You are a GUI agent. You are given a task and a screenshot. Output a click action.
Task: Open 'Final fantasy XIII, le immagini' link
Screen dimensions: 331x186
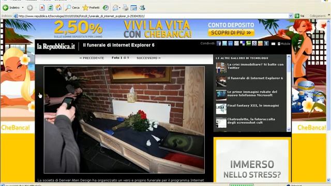pos(253,105)
